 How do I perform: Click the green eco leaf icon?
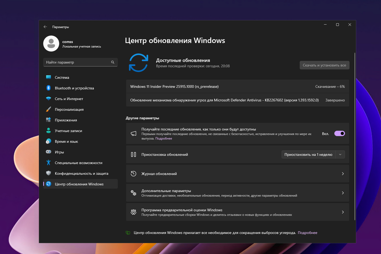(x=128, y=233)
